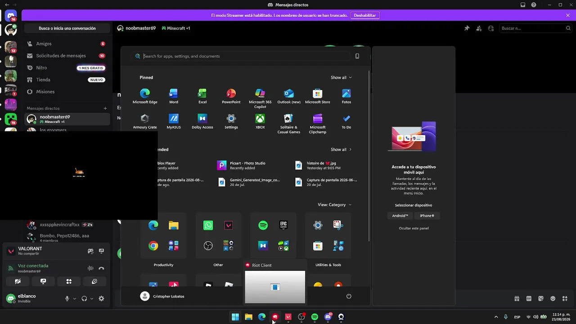The width and height of the screenshot is (576, 324).
Task: Launch Dolby Access
Action: tap(202, 121)
